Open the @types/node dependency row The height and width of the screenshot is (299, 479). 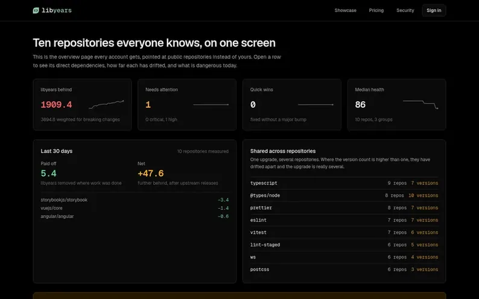click(344, 195)
